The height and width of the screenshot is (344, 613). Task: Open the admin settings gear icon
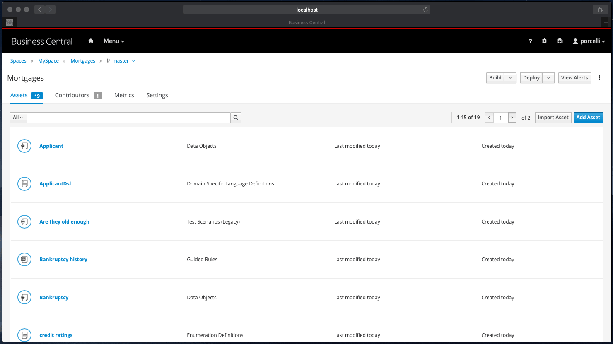[x=544, y=41]
